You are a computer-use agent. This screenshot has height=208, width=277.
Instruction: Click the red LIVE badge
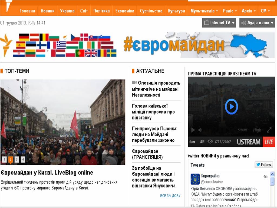pos(269,142)
